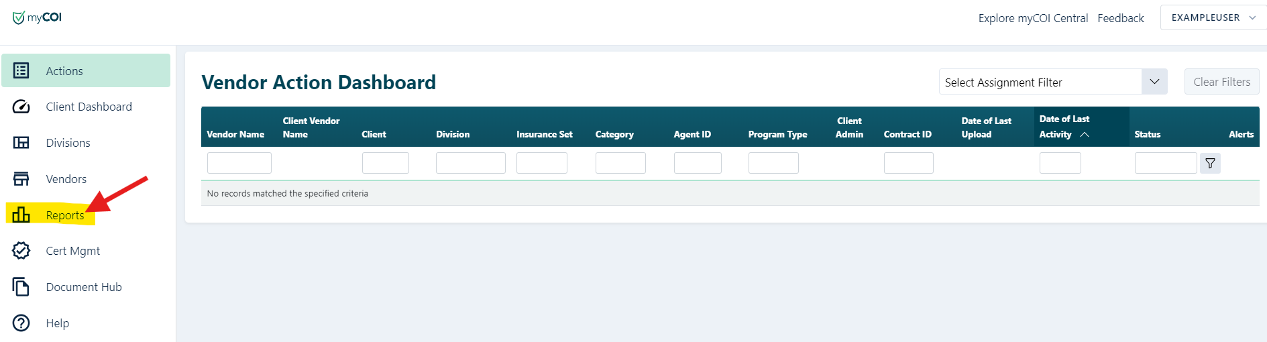Image resolution: width=1267 pixels, height=342 pixels.
Task: Click the Divisions layout icon
Action: click(21, 143)
